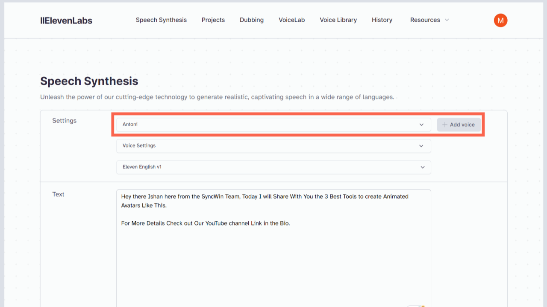
Task: Navigate to Projects in the top menu
Action: click(213, 20)
